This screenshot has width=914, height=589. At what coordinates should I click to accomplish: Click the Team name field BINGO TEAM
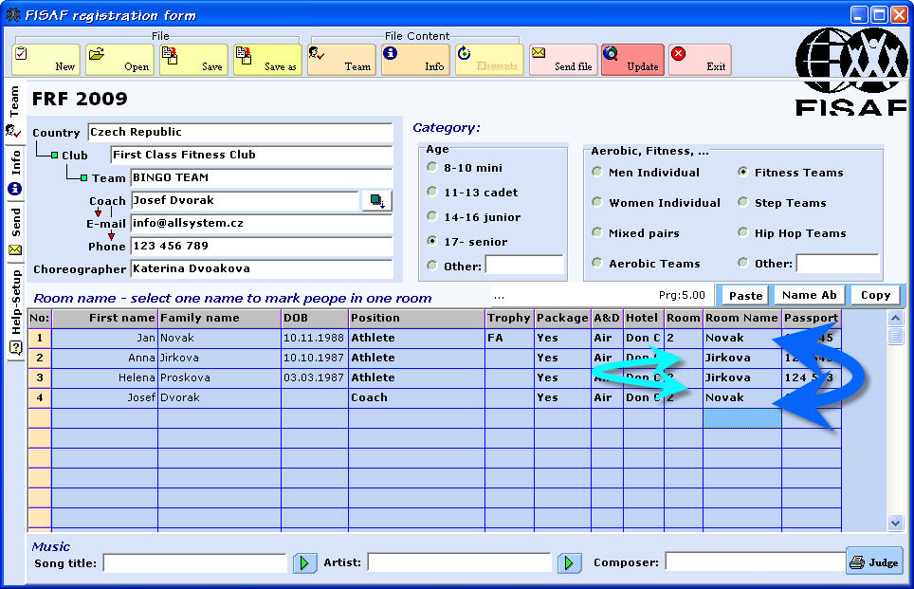(262, 177)
